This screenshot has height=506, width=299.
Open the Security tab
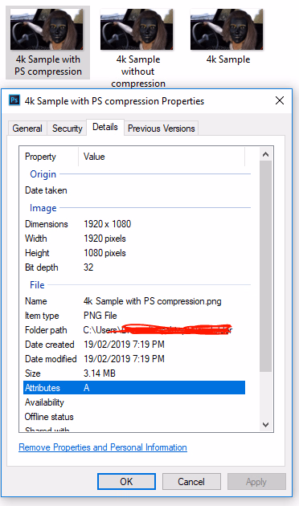point(68,129)
